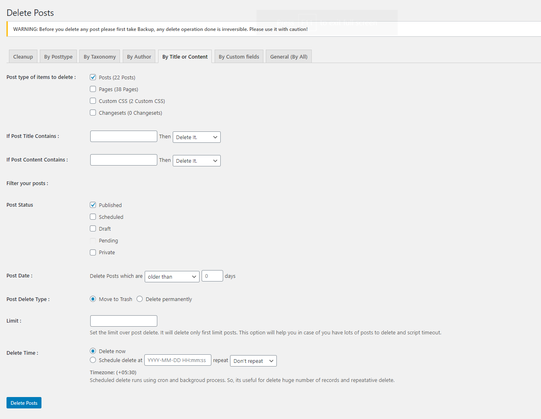The height and width of the screenshot is (419, 541).
Task: Click the Limit input field
Action: coord(123,321)
